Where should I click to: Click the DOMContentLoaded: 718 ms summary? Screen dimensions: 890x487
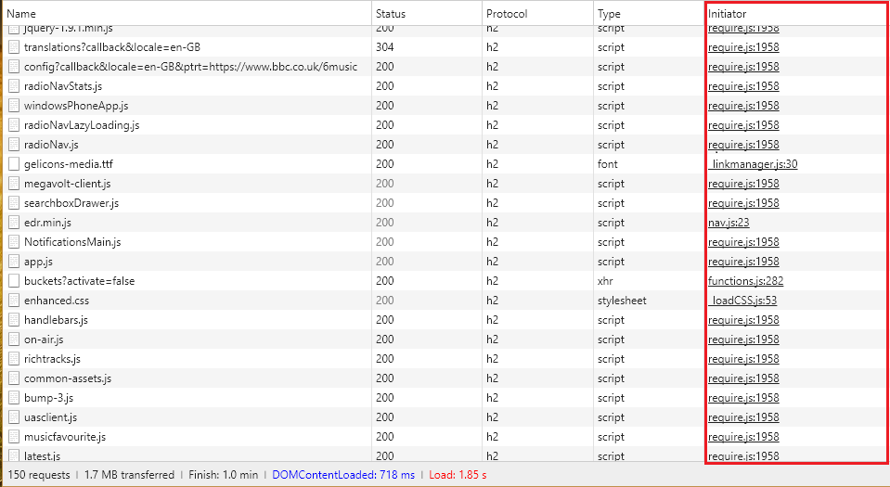pyautogui.click(x=343, y=475)
